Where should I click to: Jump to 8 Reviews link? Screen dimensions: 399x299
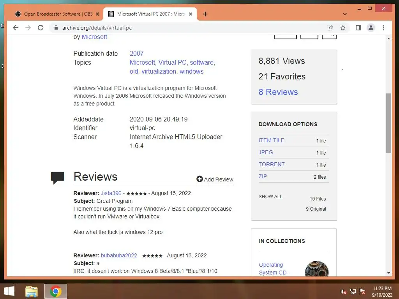(x=278, y=92)
